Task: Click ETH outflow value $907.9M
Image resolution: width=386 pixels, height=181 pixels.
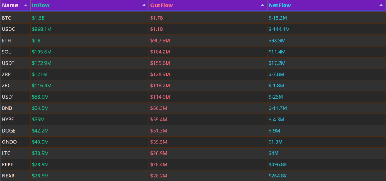Action: click(160, 40)
